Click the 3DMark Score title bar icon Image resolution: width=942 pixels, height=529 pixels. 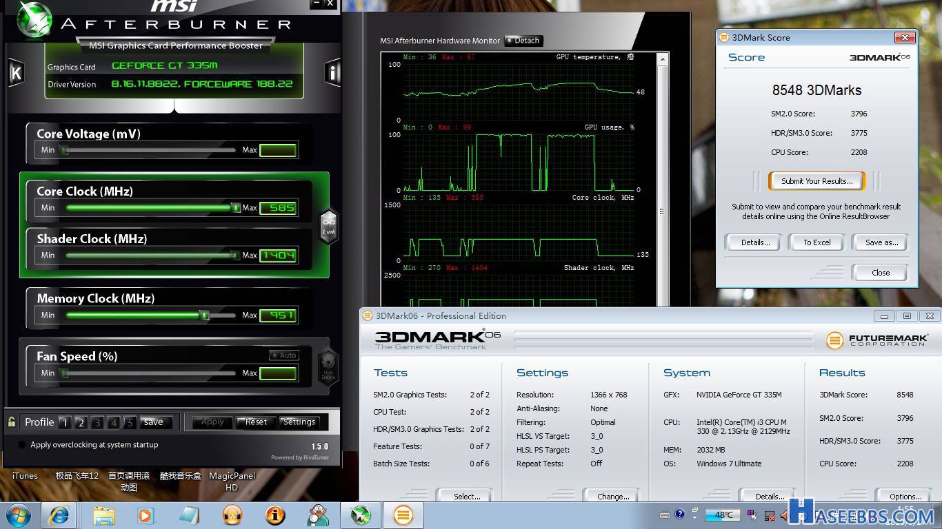tap(723, 37)
